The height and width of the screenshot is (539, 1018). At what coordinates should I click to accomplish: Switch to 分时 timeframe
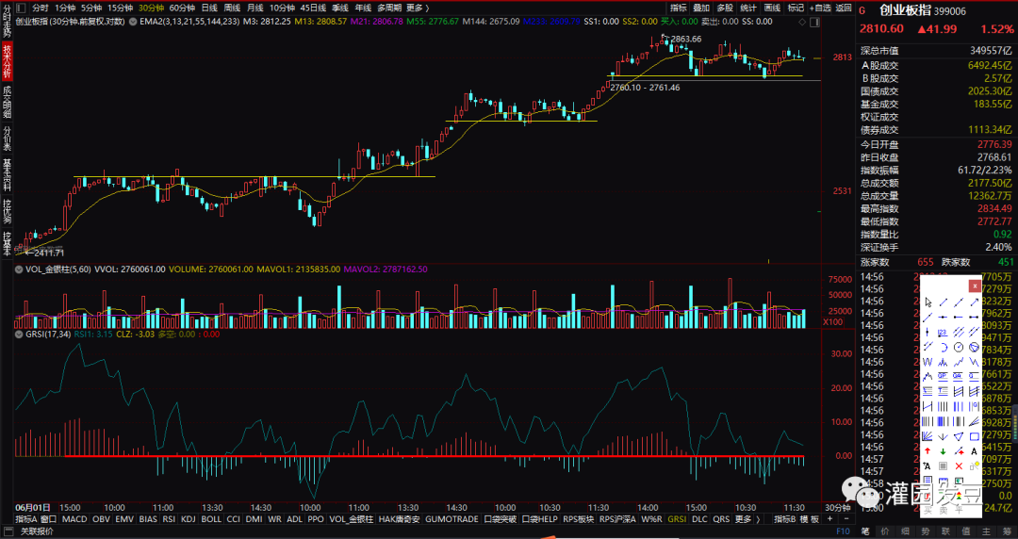tap(41, 8)
